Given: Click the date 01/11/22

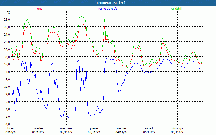Looking at the screenshot, I should [38, 132].
